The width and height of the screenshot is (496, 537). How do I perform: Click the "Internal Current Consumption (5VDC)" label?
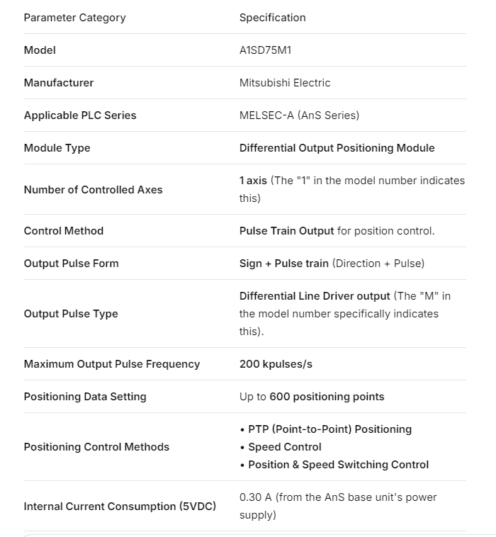[120, 507]
